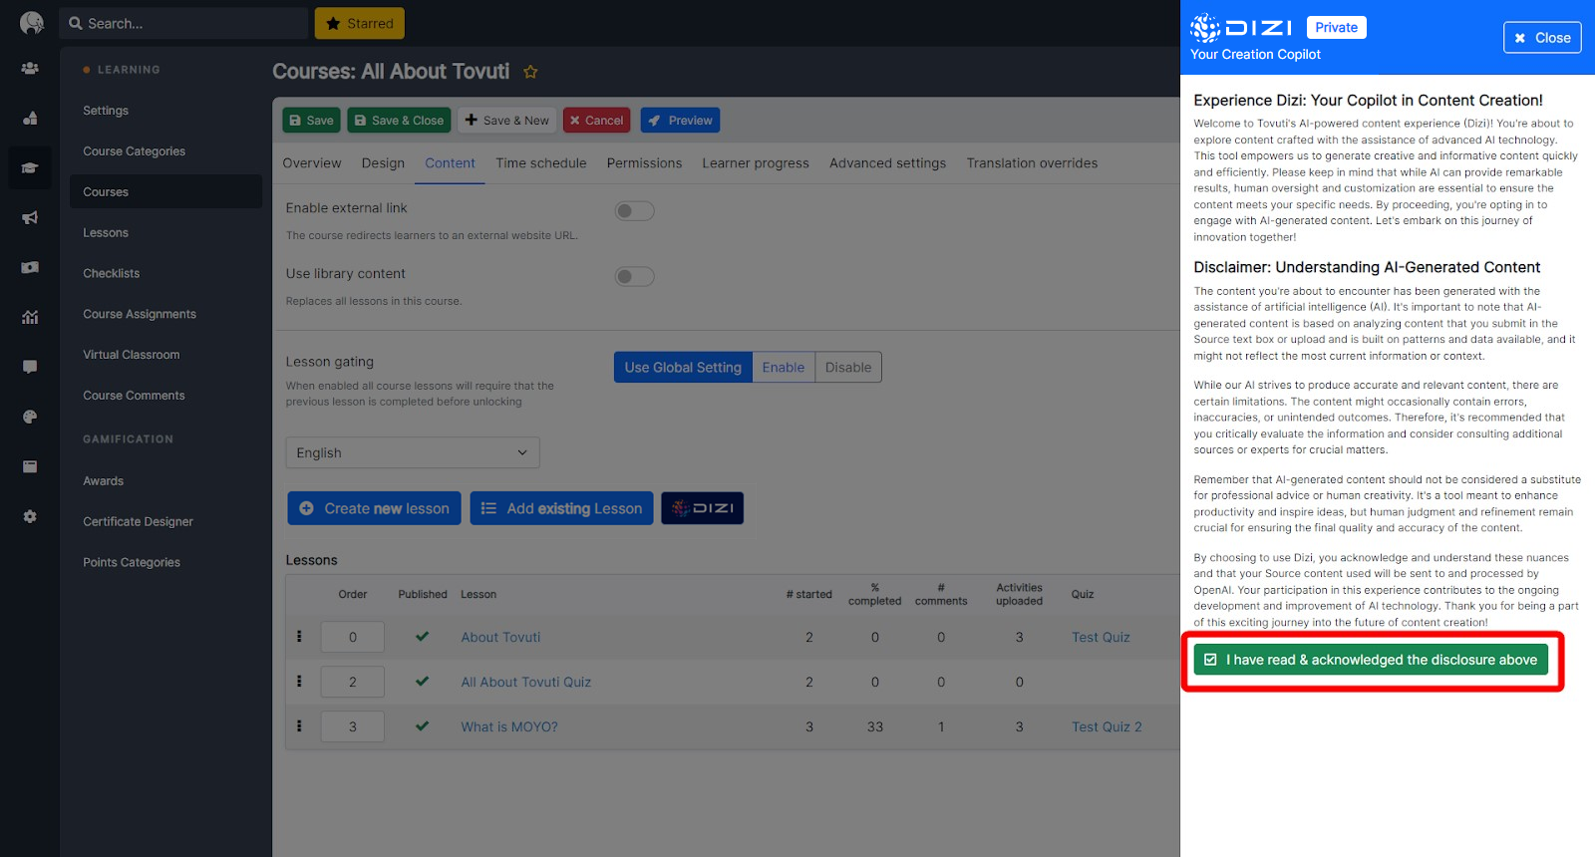This screenshot has height=857, width=1595.
Task: Click the Private badge in Dizi header
Action: 1336,28
